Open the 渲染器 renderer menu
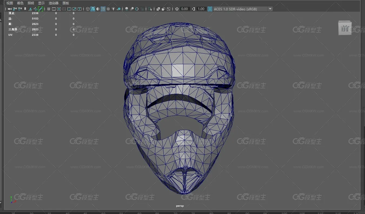 click(53, 3)
